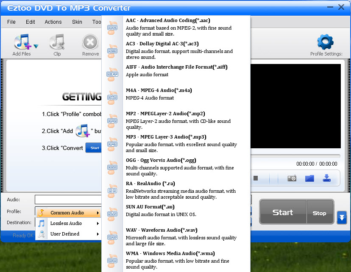
Task: Click the Ready OK status text
Action: pos(23,235)
